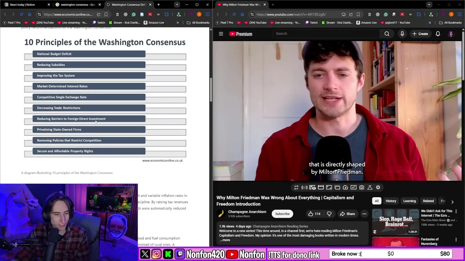Bookmark the economicsonline page
465x261 pixels.
click(106, 14)
